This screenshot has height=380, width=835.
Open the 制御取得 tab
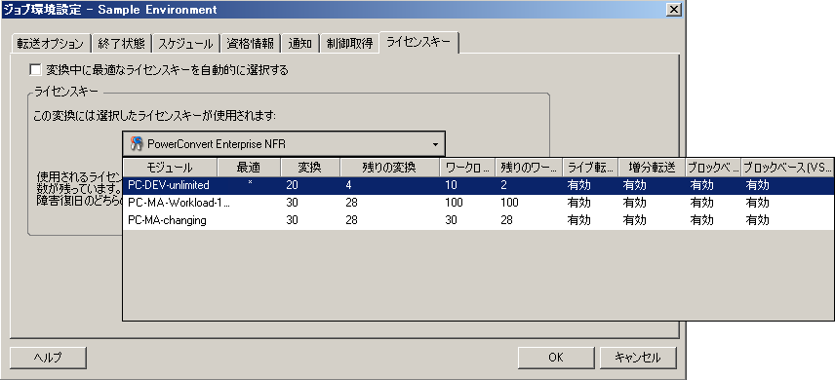(x=349, y=44)
